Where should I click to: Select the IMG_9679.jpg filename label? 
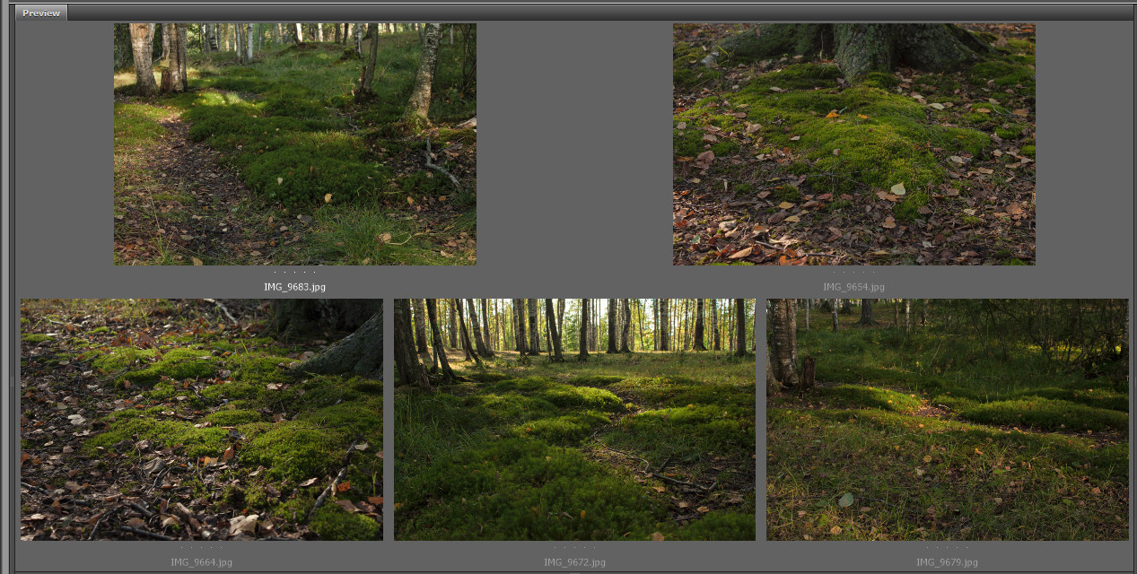point(948,562)
